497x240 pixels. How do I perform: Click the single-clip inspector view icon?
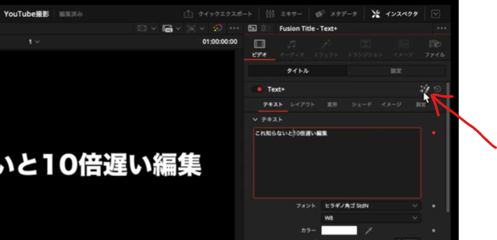coord(252,28)
